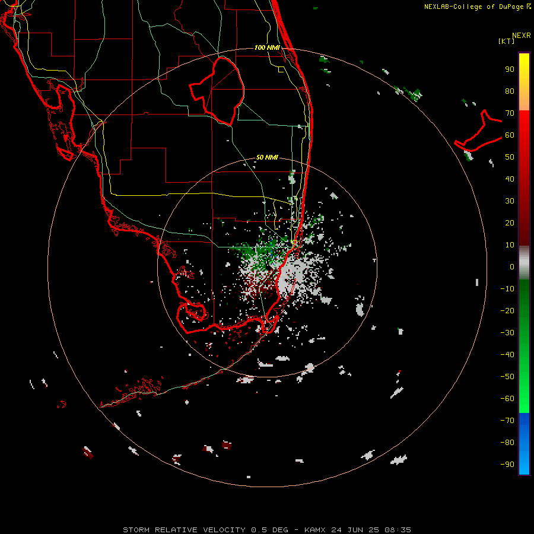The width and height of the screenshot is (534, 534).
Task: Click the 90 value on velocity scale
Action: pyautogui.click(x=510, y=69)
